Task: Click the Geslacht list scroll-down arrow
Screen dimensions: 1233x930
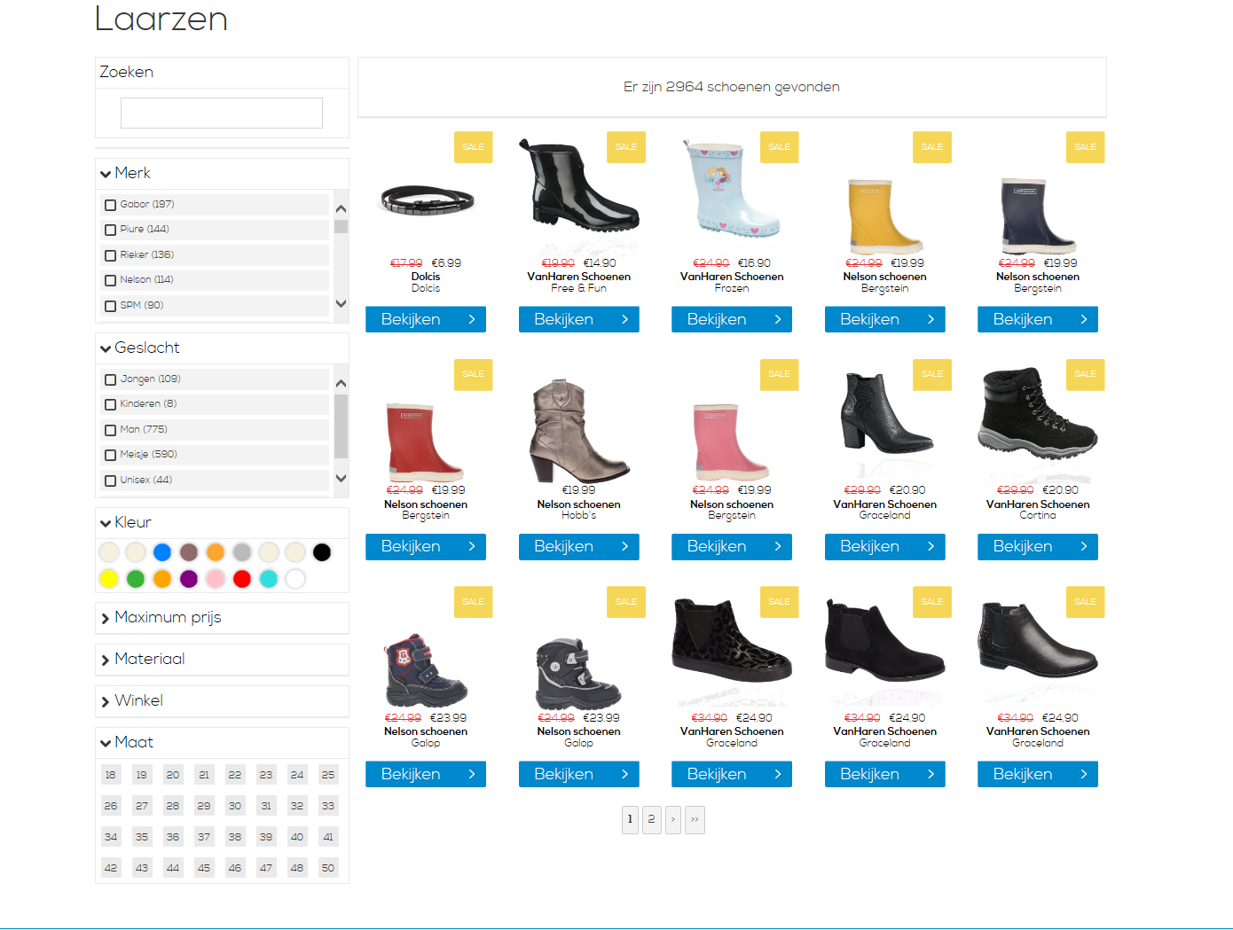Action: click(341, 478)
